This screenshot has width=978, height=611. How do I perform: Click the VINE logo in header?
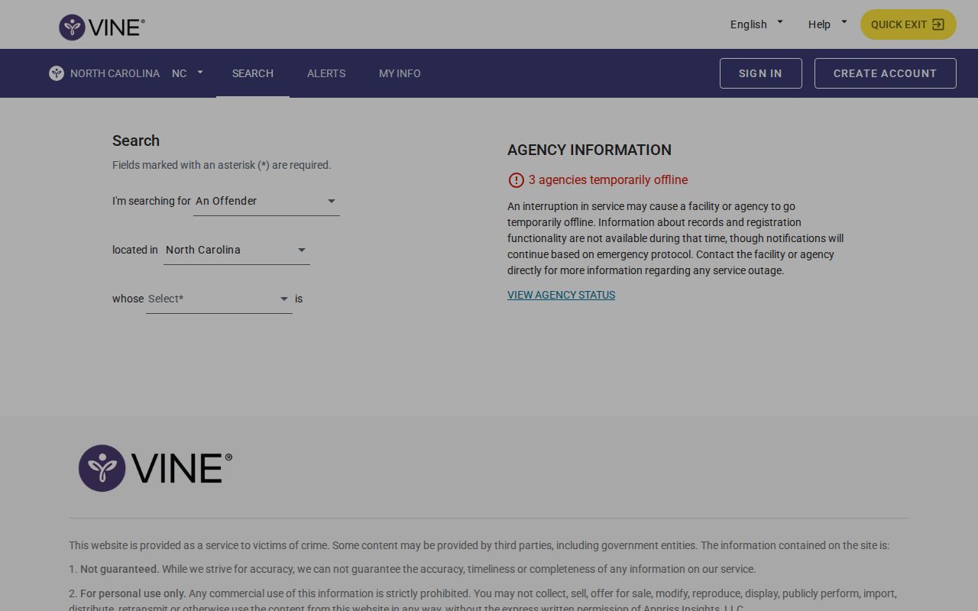click(102, 27)
